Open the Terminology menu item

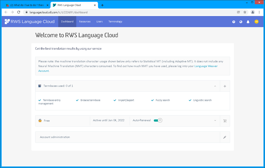(x=115, y=21)
